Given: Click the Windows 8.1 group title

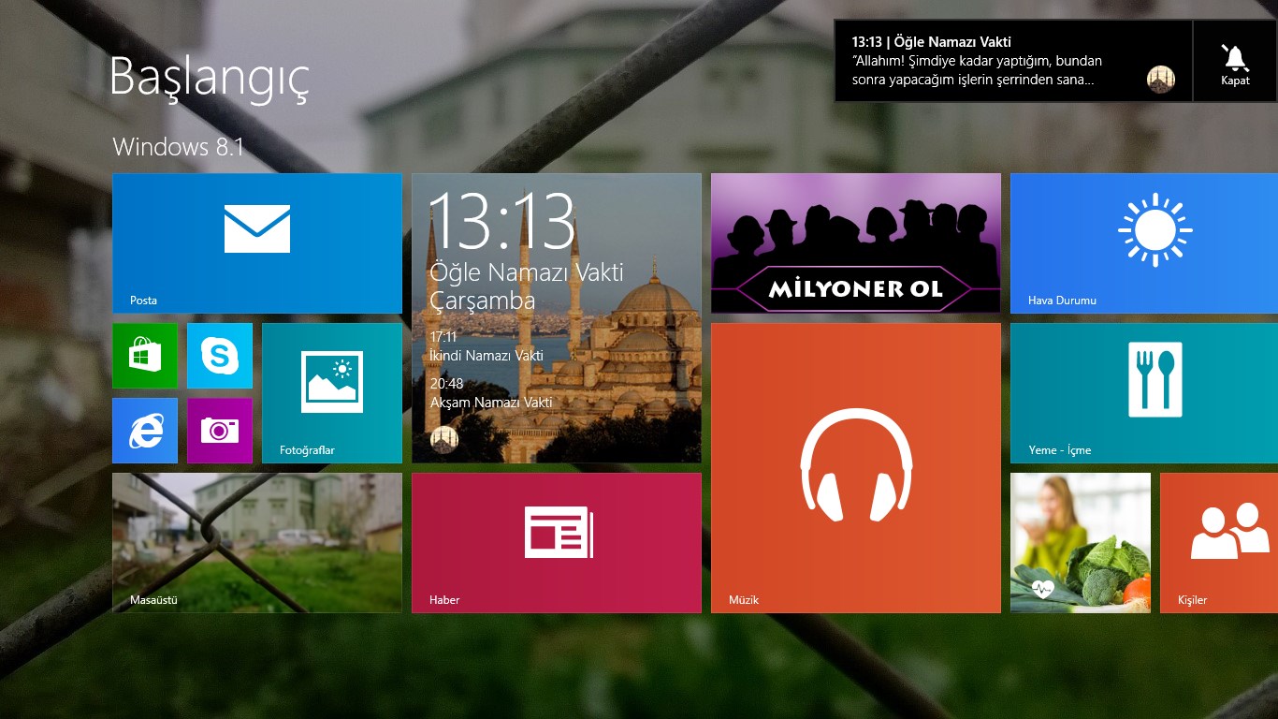Looking at the screenshot, I should coord(178,147).
